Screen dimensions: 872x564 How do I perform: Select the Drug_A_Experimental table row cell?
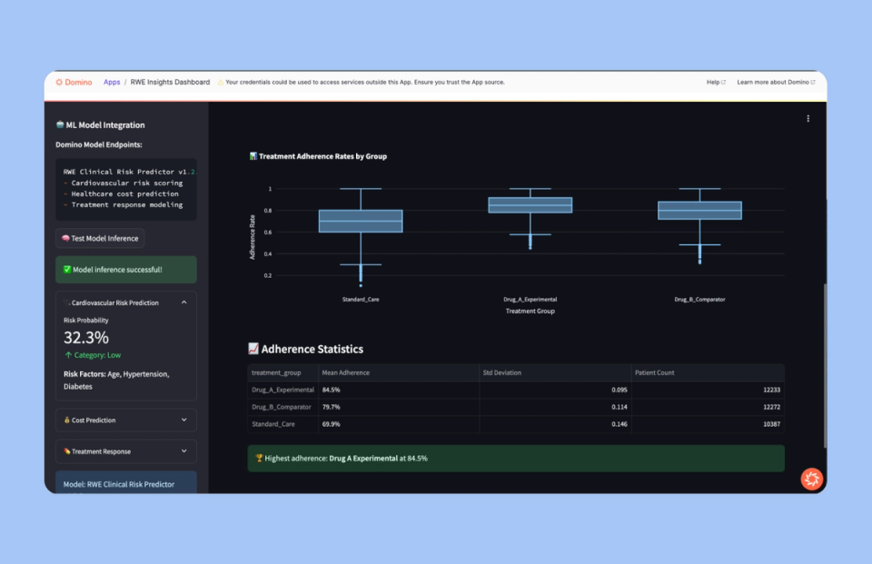point(283,390)
